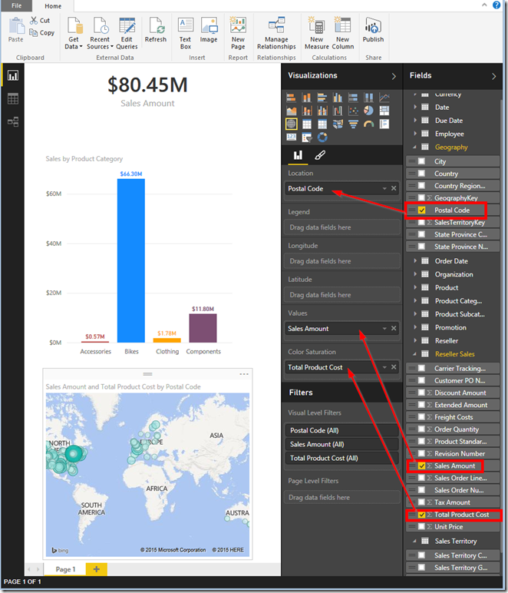
Task: Click the Refresh ribbon button
Action: click(155, 30)
